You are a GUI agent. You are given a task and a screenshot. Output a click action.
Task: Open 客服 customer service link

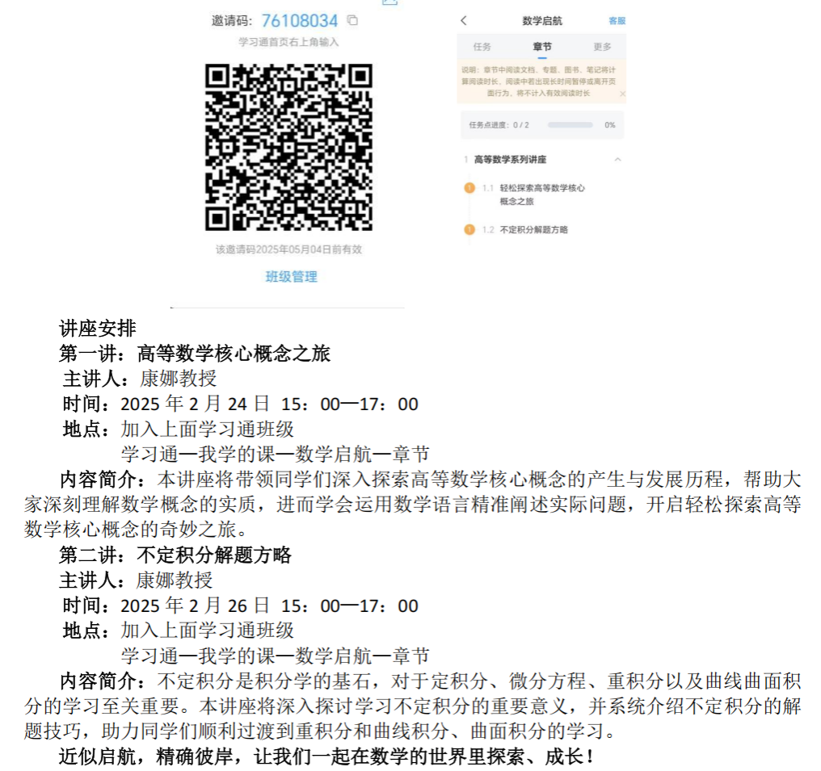[x=617, y=21]
